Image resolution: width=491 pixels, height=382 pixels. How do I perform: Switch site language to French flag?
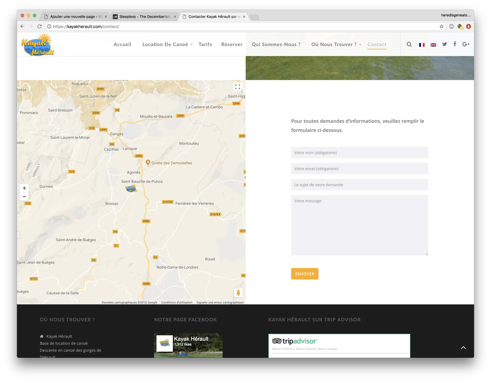point(422,45)
